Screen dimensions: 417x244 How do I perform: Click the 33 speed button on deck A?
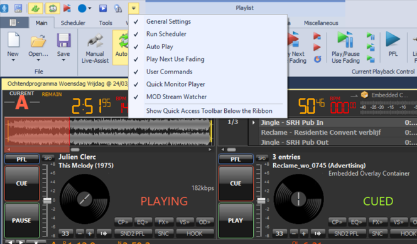(x=65, y=233)
